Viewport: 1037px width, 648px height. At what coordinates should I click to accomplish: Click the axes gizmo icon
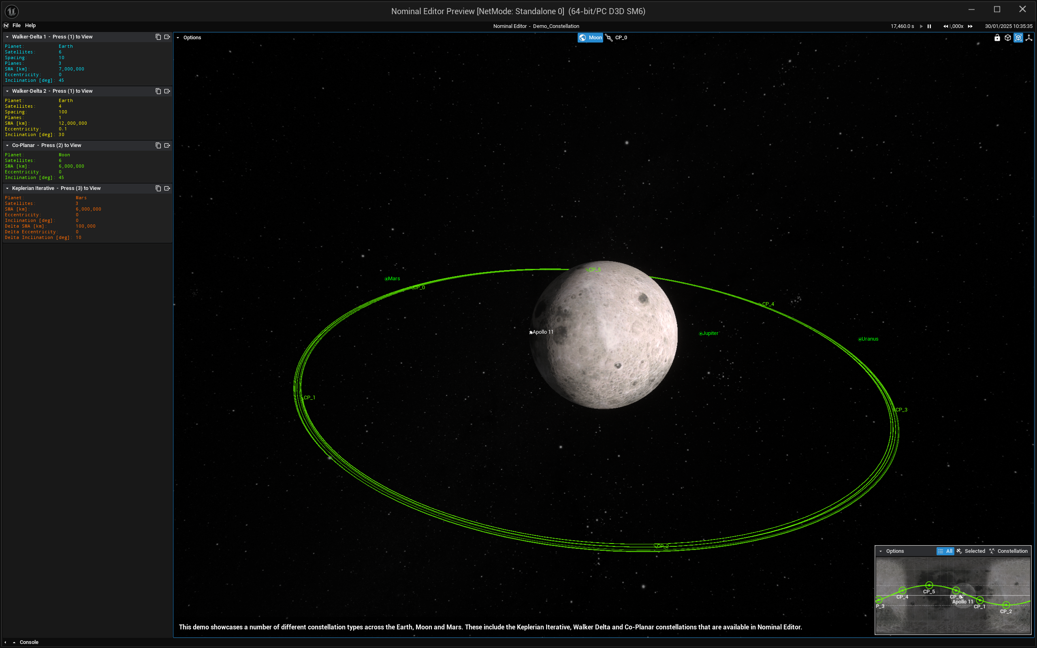(x=1028, y=38)
